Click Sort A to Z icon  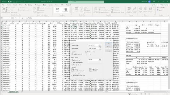point(73,9)
